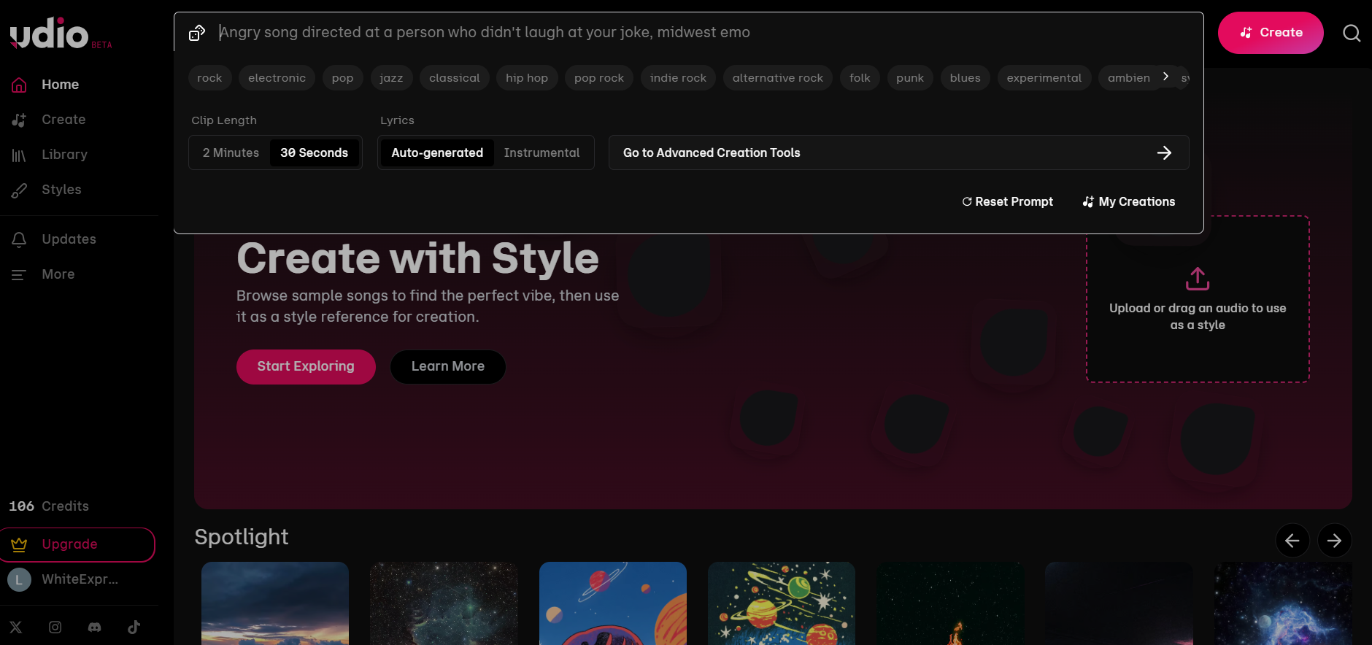
Task: Add the alternative rock genre tag
Action: coord(777,78)
